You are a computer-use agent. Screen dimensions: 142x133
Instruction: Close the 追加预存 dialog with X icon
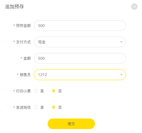[x=134, y=7]
